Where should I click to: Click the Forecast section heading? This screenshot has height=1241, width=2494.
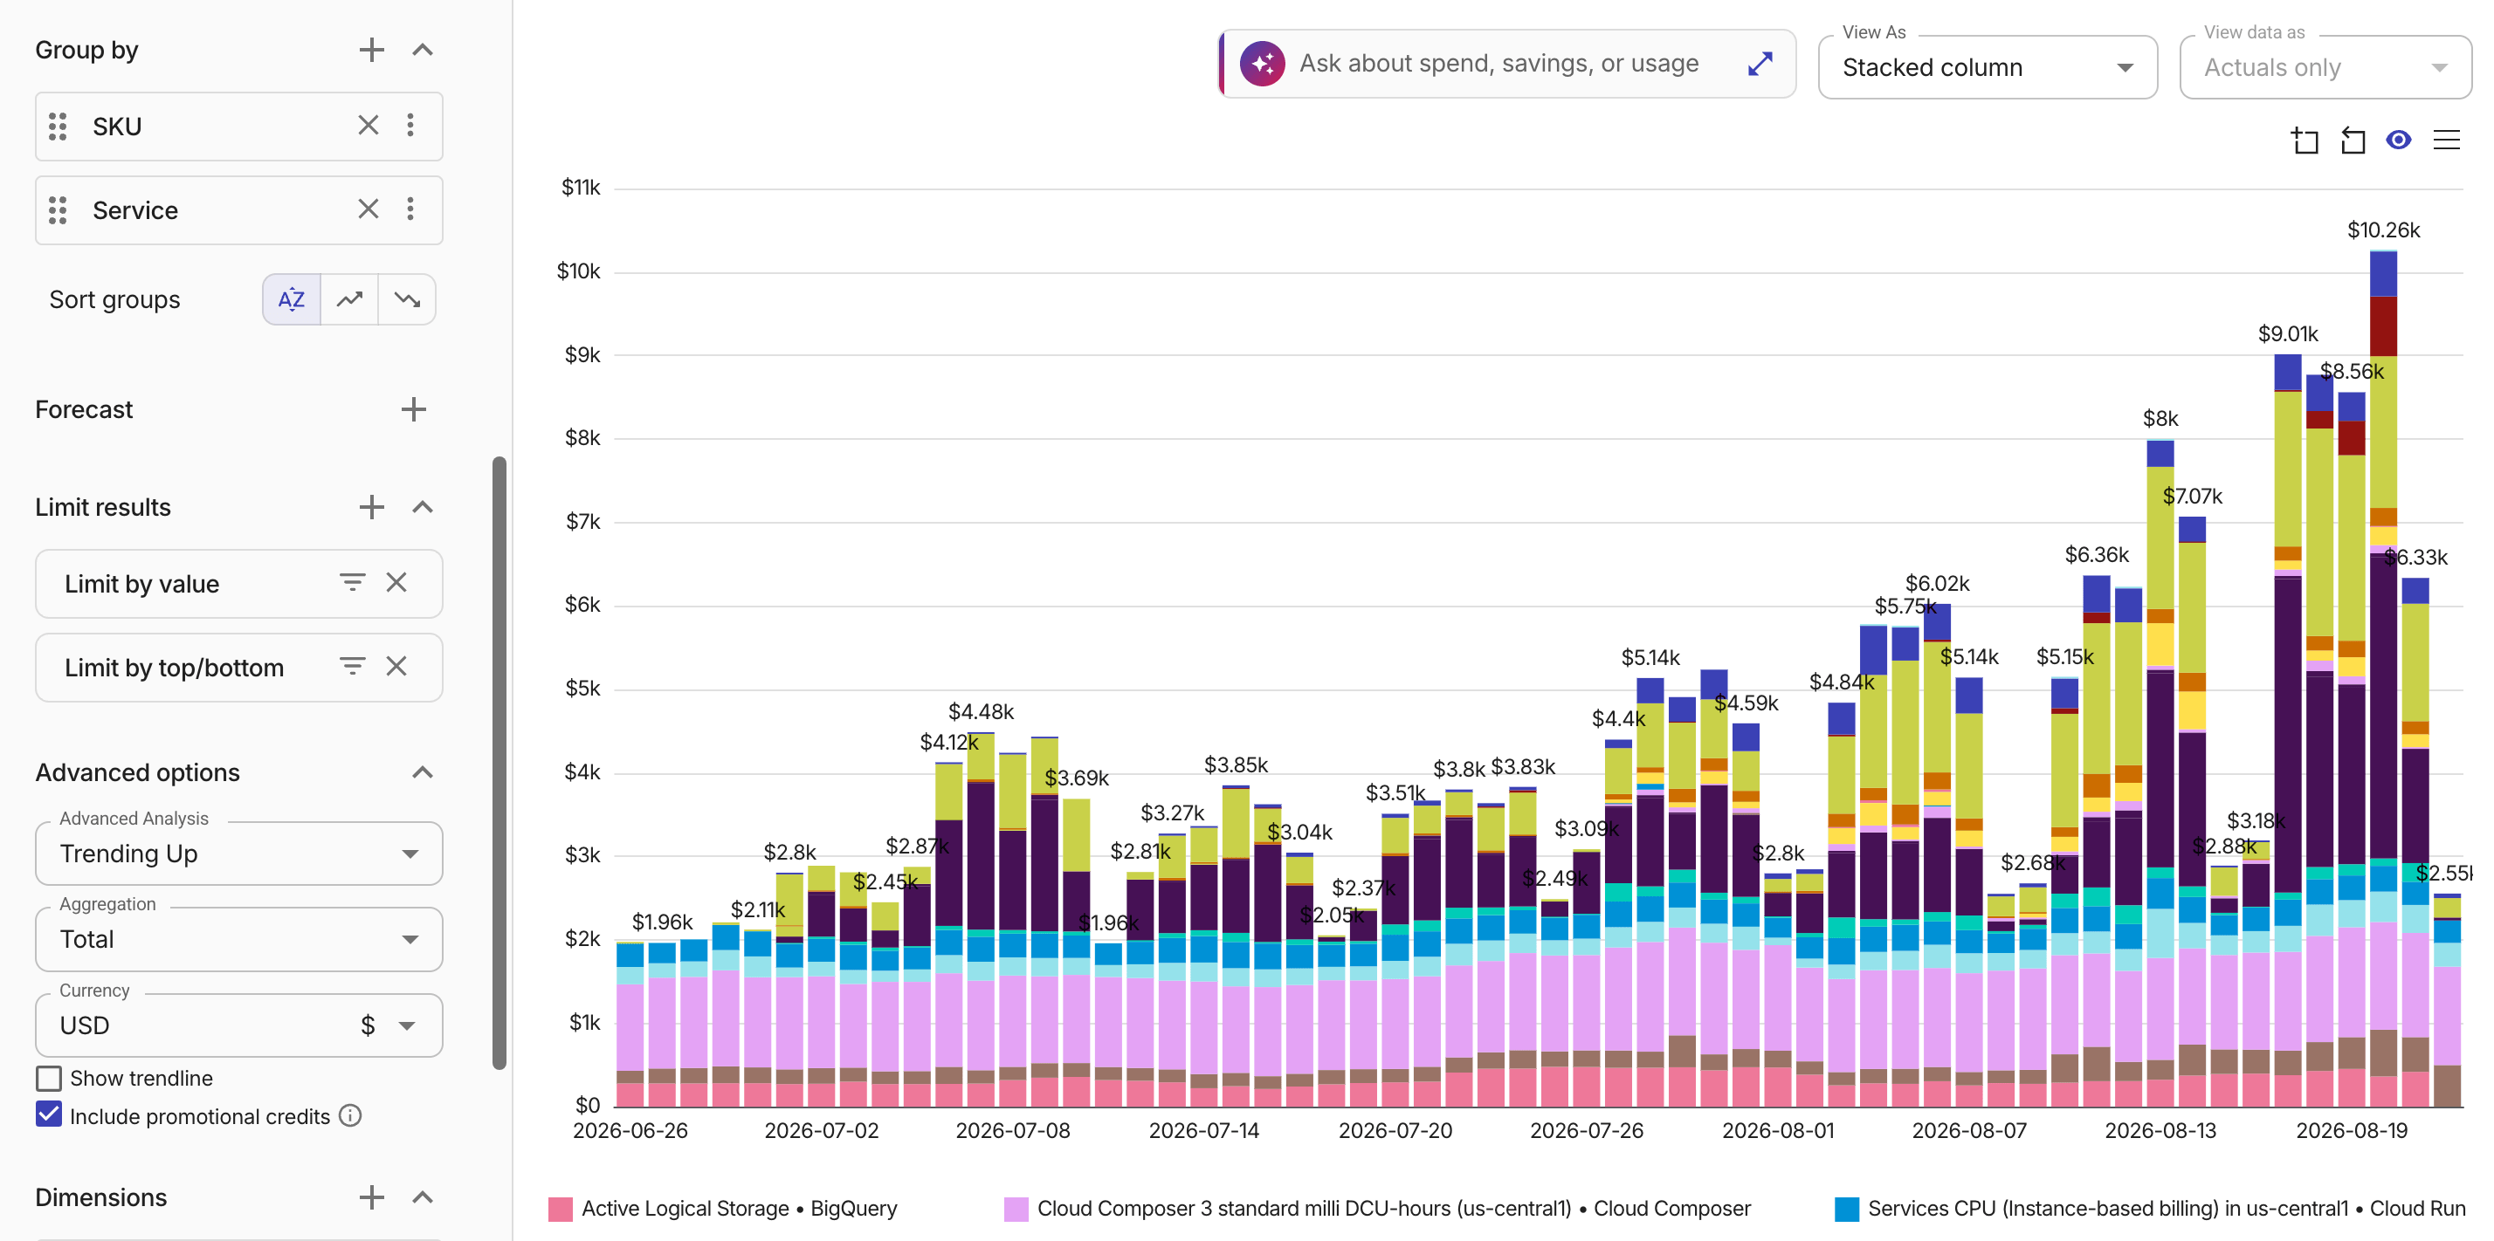[x=84, y=409]
